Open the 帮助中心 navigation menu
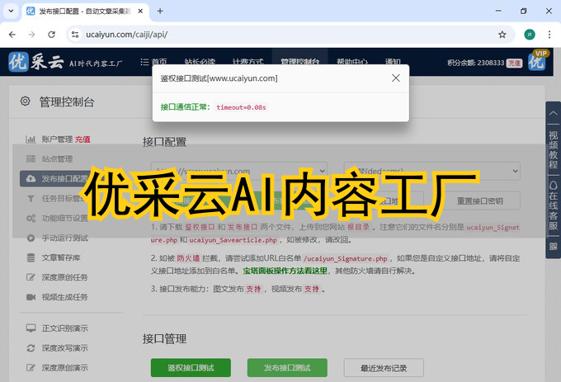Screen dimensions: 561x382 pos(352,62)
